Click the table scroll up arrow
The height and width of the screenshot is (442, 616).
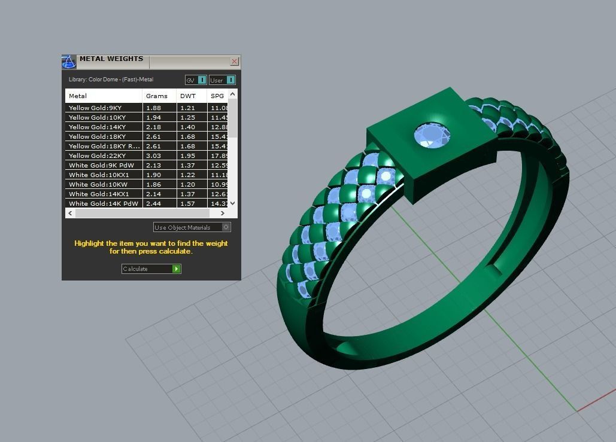(232, 95)
